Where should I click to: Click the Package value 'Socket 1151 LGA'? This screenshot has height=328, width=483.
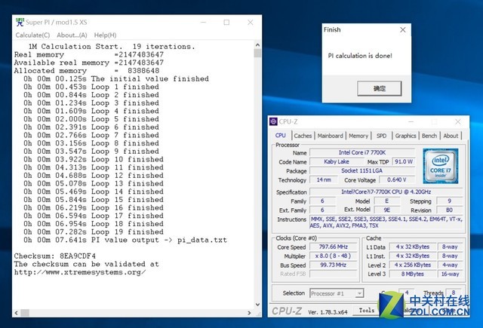click(362, 170)
